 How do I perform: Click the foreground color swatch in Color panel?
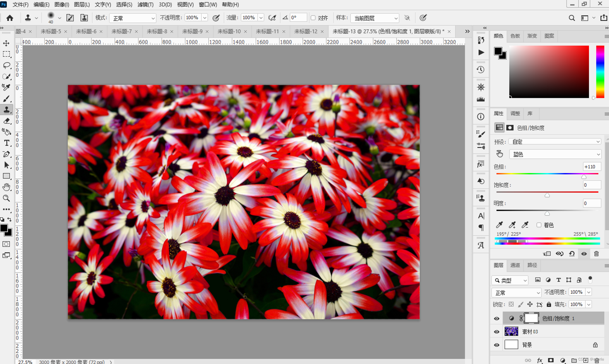pyautogui.click(x=498, y=51)
